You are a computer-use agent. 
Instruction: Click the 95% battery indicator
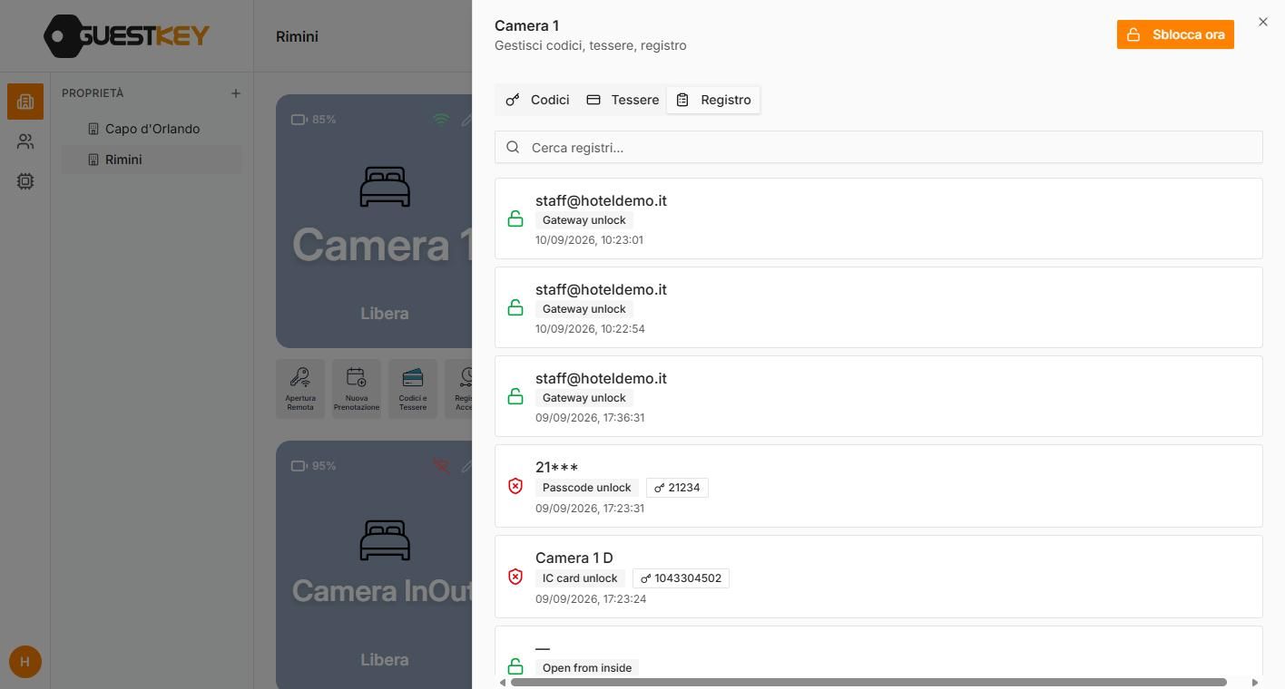[314, 466]
